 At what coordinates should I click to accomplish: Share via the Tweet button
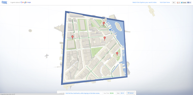183,3
